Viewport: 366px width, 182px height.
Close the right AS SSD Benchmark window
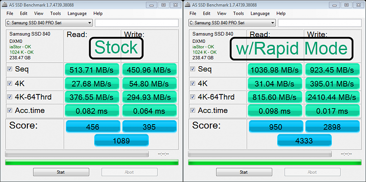tap(358, 5)
